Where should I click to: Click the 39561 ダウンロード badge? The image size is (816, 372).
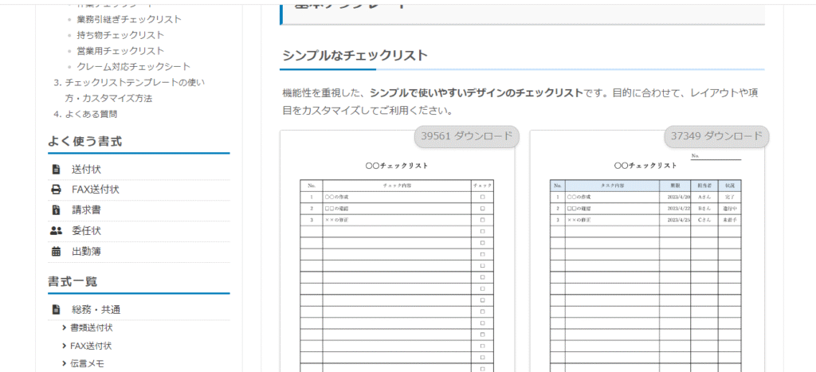[x=467, y=136]
